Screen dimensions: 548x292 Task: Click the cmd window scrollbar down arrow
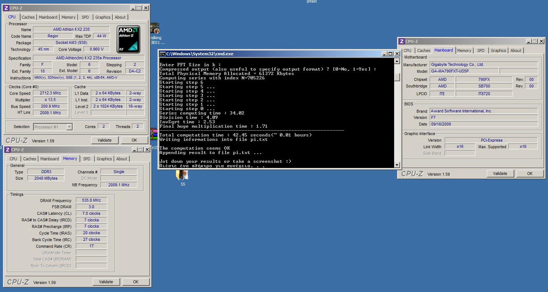pyautogui.click(x=397, y=165)
